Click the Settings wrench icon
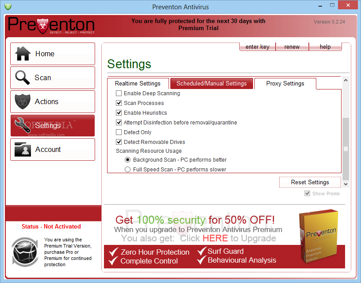The width and height of the screenshot is (361, 283). 23,125
